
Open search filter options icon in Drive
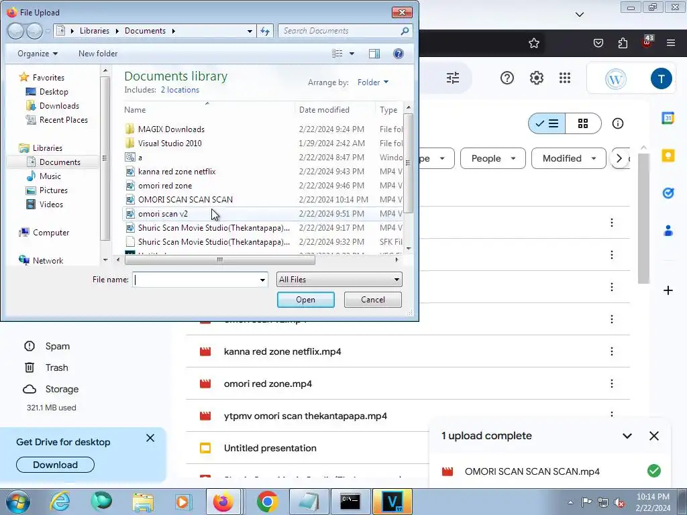click(x=453, y=78)
